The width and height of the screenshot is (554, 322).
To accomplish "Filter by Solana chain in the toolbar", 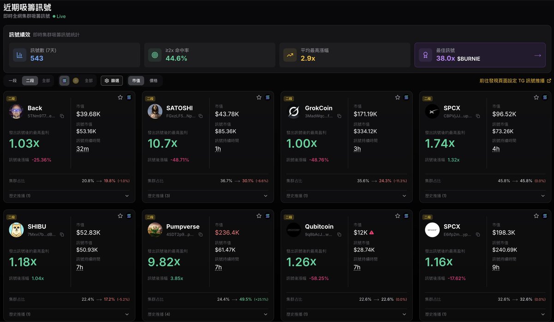I will pos(65,81).
